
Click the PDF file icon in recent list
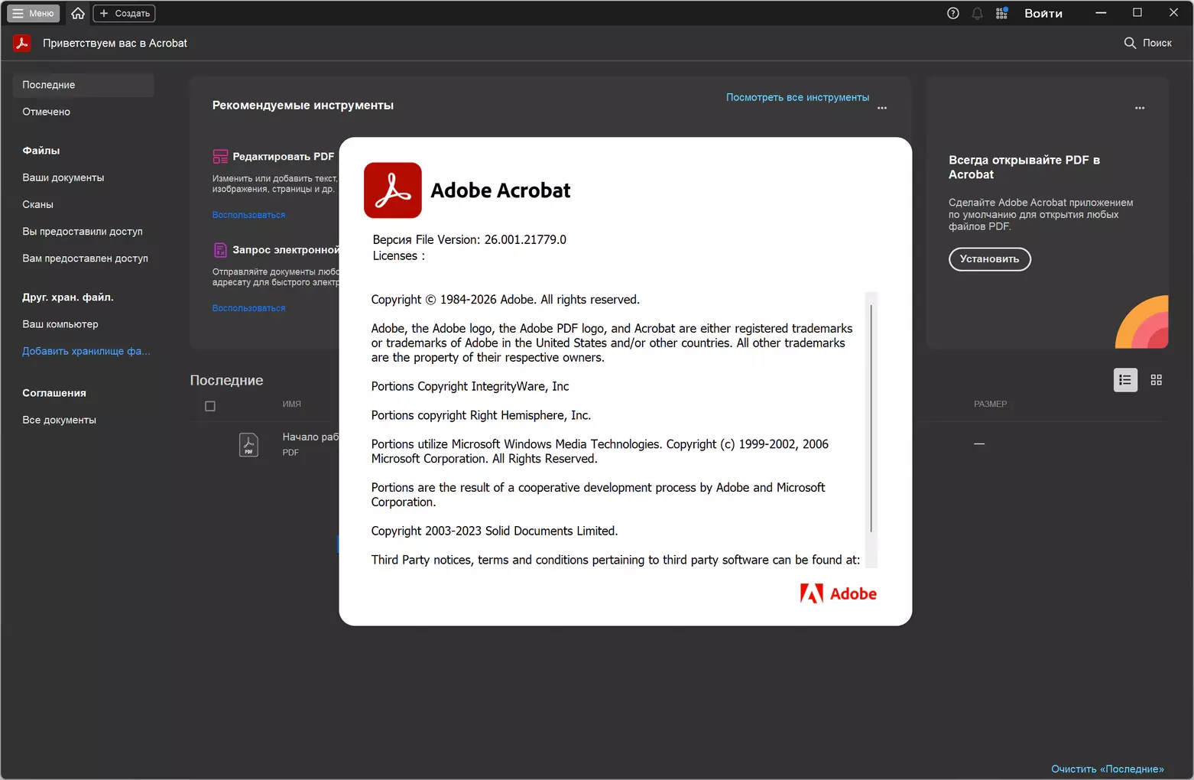pos(248,444)
